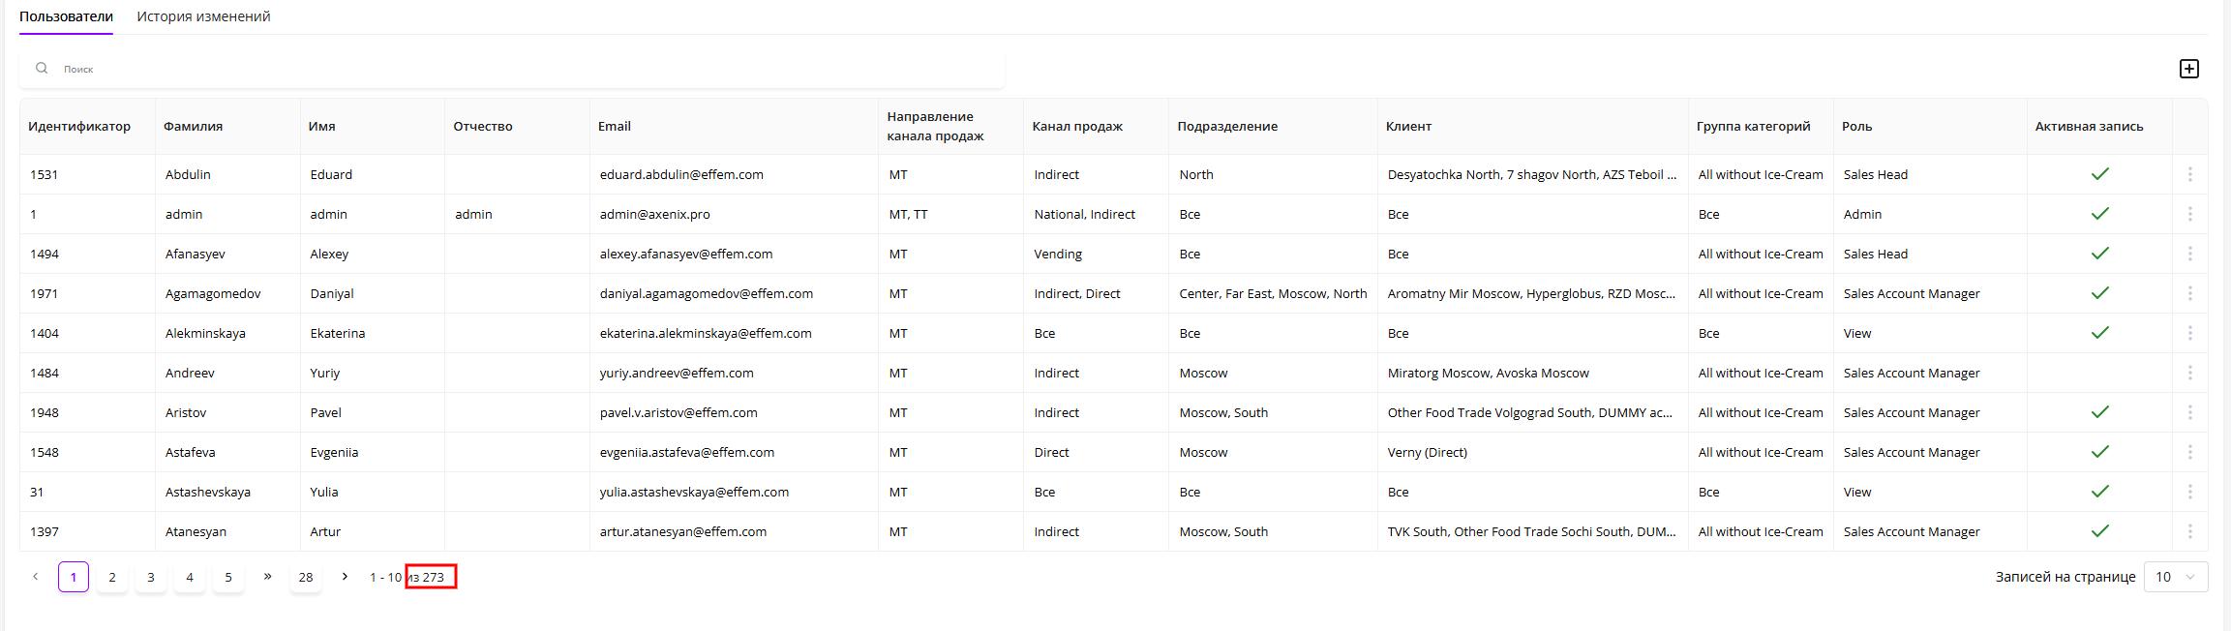Click the search magnifier icon
Viewport: 2231px width, 631px height.
coord(42,69)
